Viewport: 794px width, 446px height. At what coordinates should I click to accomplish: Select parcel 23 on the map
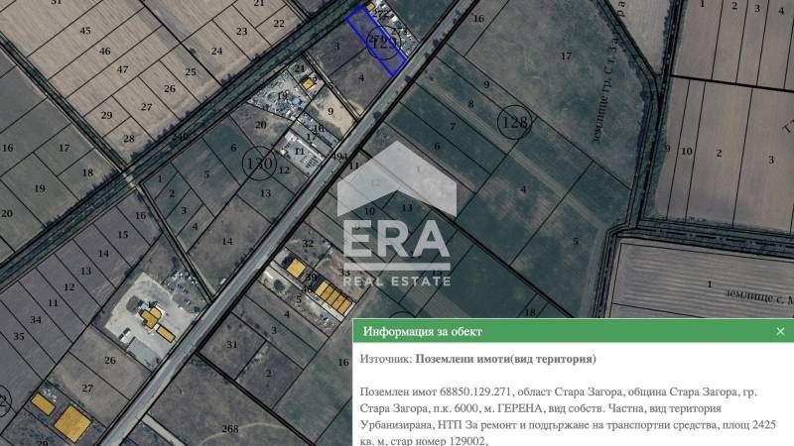tap(241, 32)
